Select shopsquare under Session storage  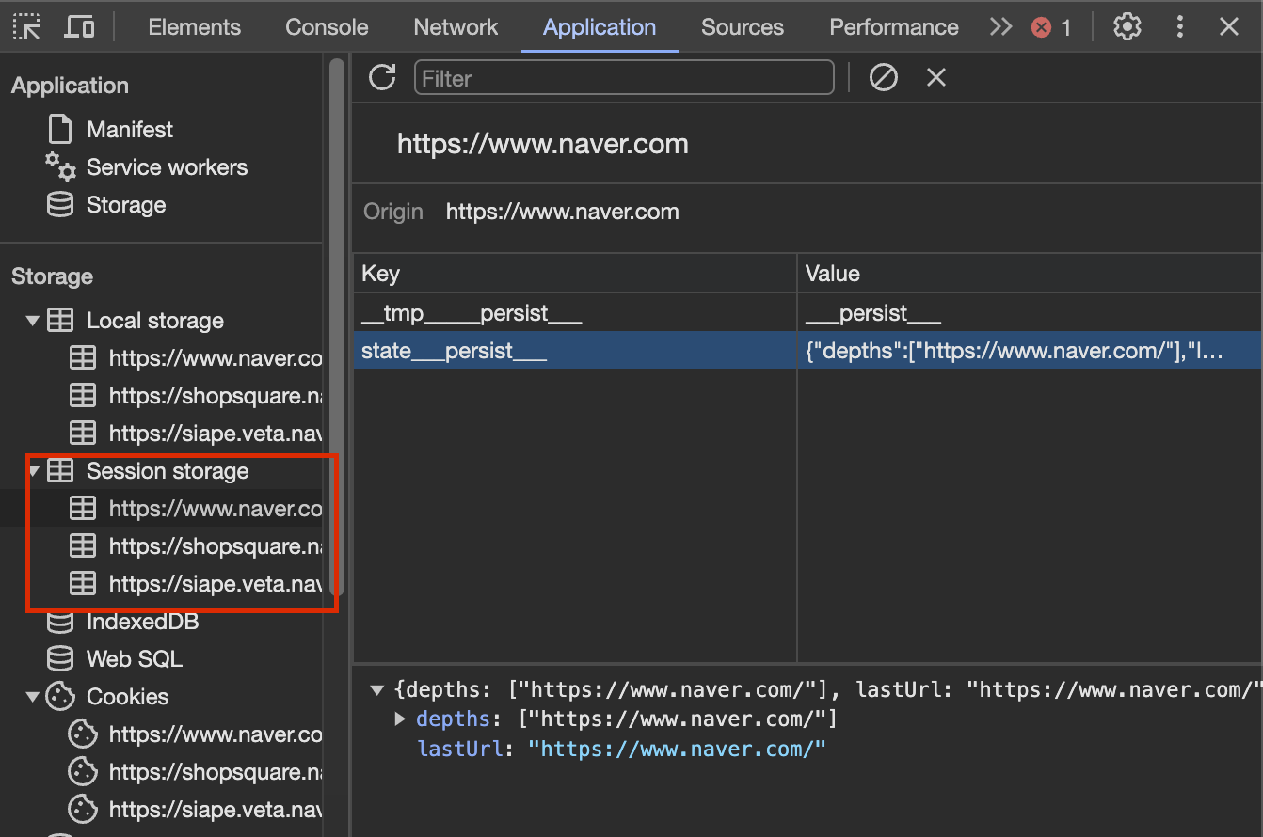tap(215, 546)
